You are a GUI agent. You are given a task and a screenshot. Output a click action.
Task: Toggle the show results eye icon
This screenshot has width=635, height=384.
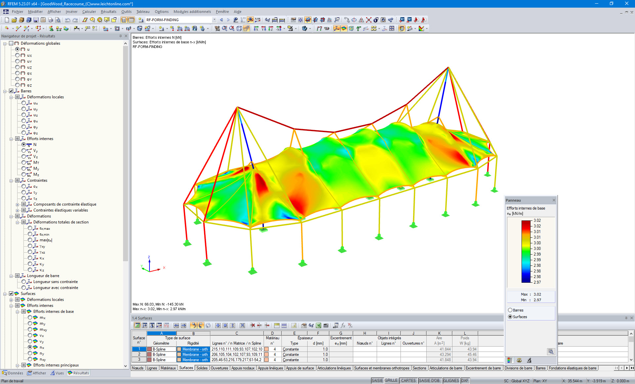[250, 20]
